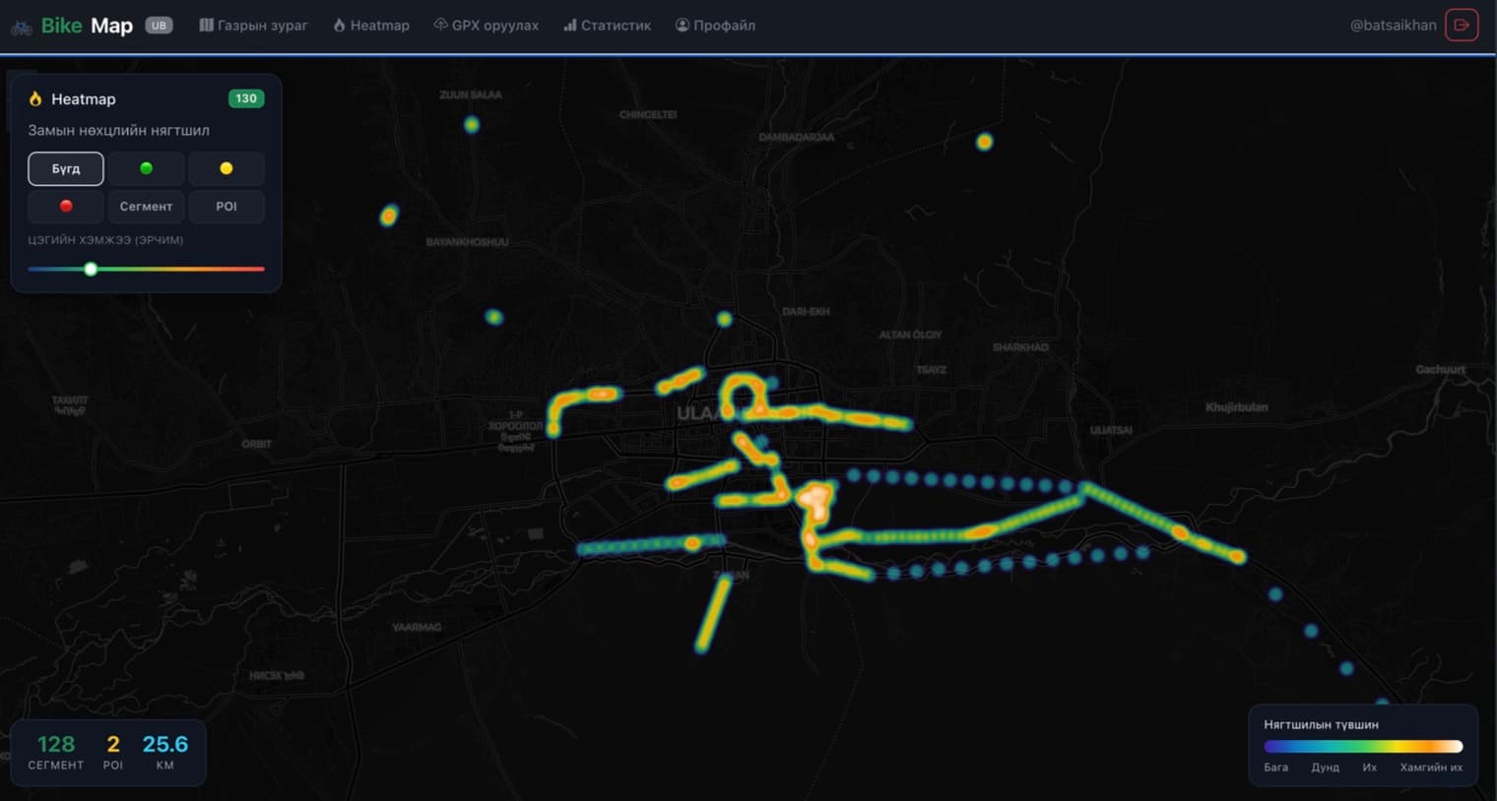This screenshot has width=1497, height=801.
Task: Filter heatmap by red dot
Action: click(x=66, y=206)
